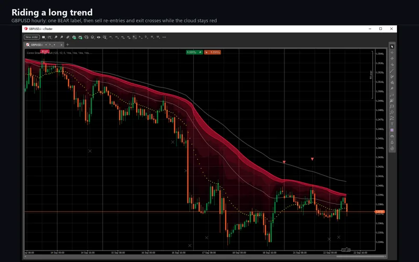Screen dimensions: 419x262
Task: Select the trend line drawing tool
Action: [392, 71]
